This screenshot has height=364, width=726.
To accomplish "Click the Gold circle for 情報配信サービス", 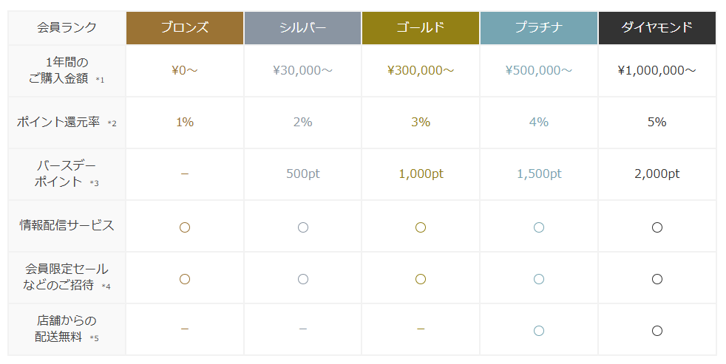I will pyautogui.click(x=421, y=227).
